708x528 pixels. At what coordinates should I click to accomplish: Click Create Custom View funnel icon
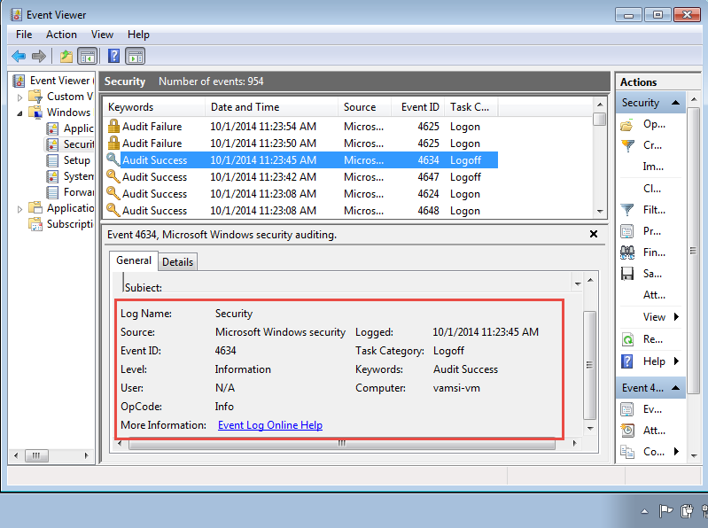(x=627, y=145)
